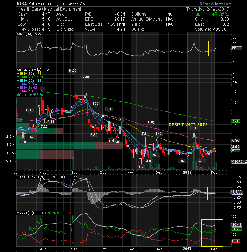247x252 pixels.
Task: Click the Roka Bioscience, Inc. company name
Action: (x=47, y=4)
